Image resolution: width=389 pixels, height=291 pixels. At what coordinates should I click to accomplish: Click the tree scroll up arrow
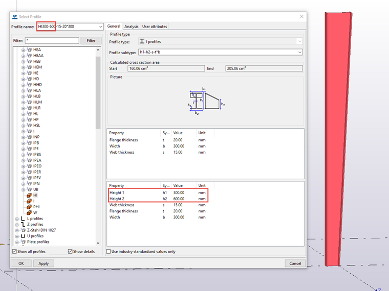[x=98, y=50]
